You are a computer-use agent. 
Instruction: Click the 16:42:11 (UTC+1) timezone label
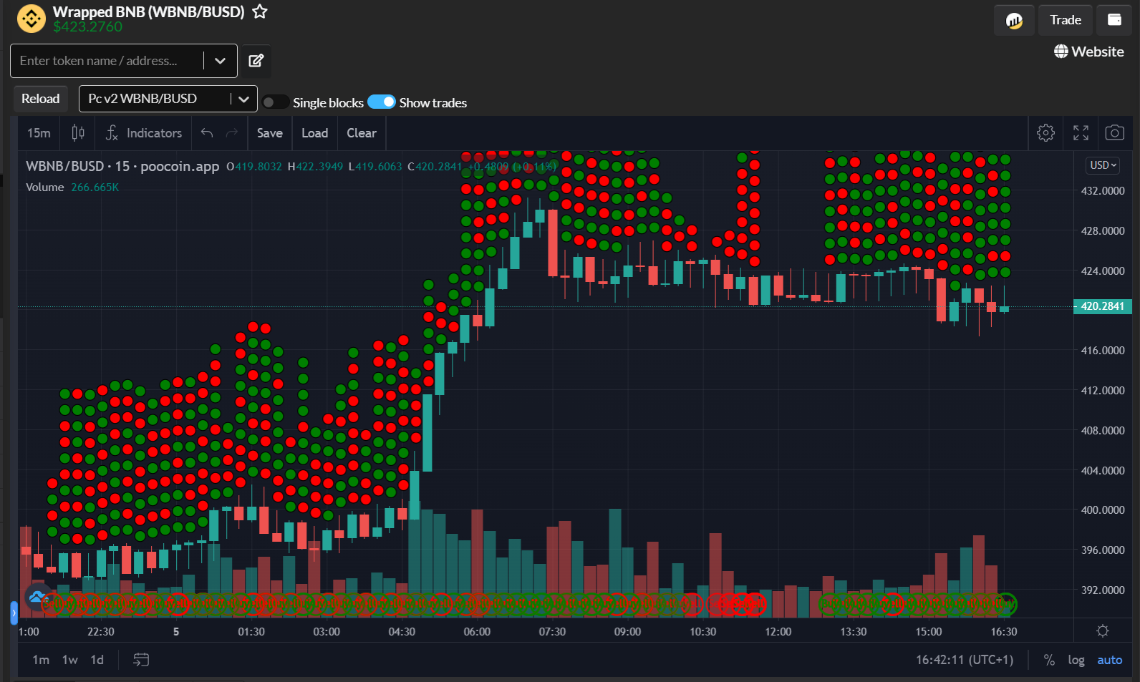965,660
